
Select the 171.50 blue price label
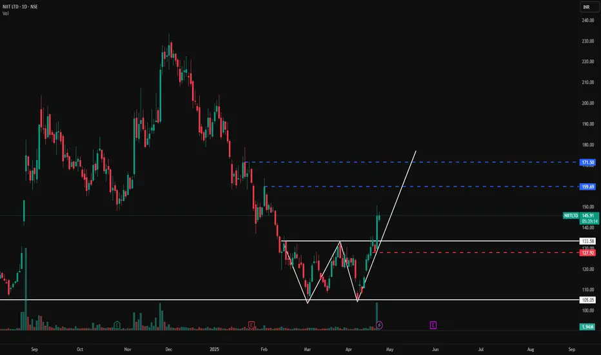tap(587, 163)
